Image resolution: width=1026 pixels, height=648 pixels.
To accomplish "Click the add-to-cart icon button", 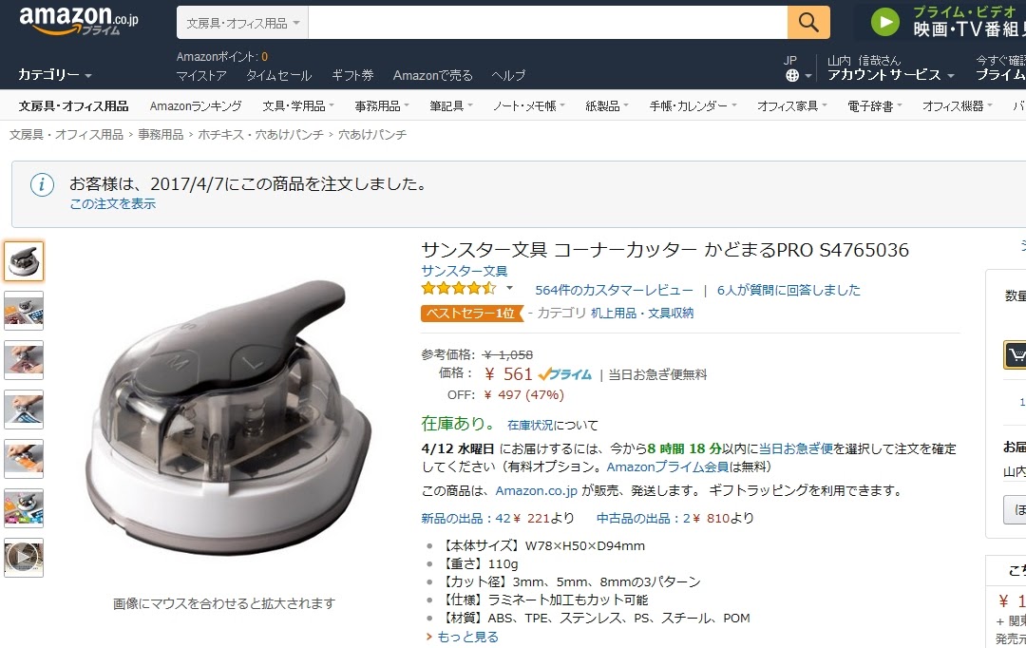I will [x=1016, y=354].
